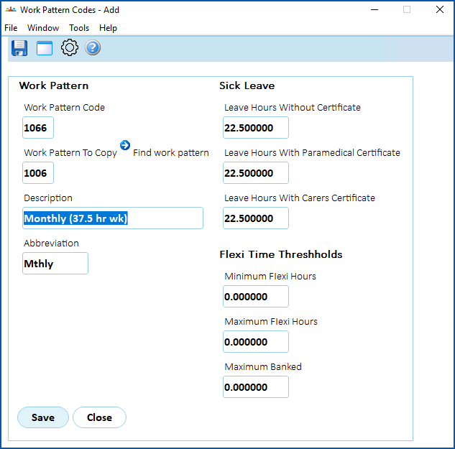Click the Work Pattern To Copy label
This screenshot has height=449, width=455.
pos(70,153)
